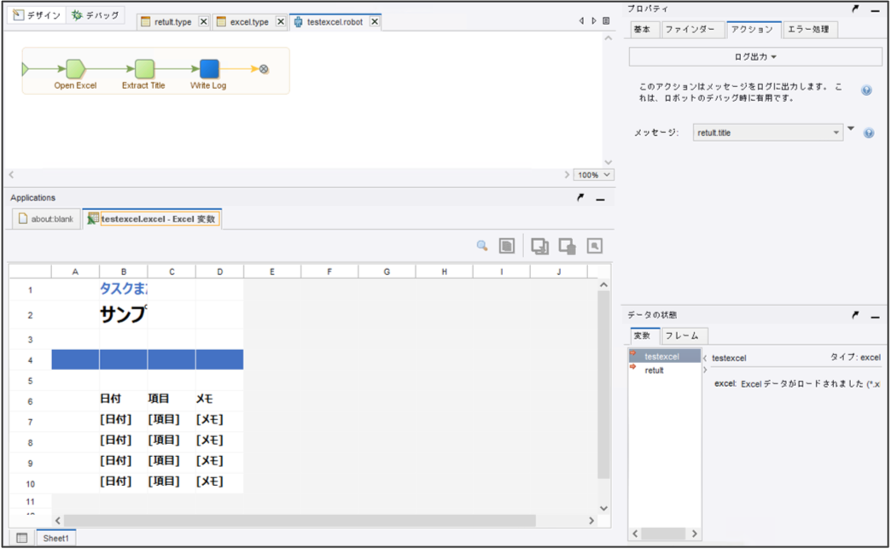Open the エラー処理 properties tab
The image size is (892, 555).
click(x=808, y=30)
